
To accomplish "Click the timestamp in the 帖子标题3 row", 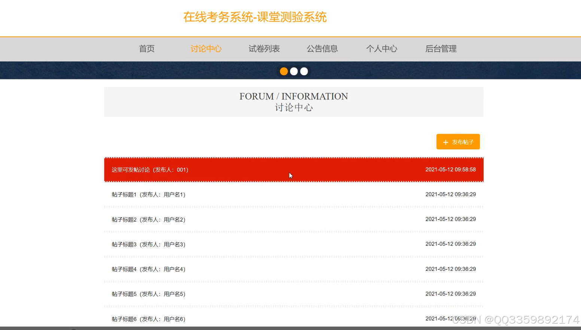I will 450,244.
